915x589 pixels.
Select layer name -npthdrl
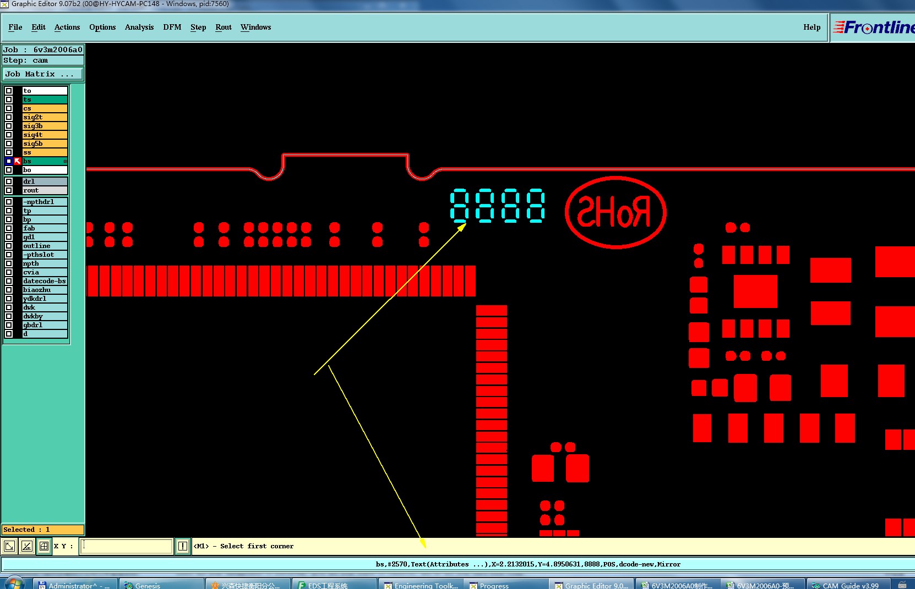coord(45,202)
